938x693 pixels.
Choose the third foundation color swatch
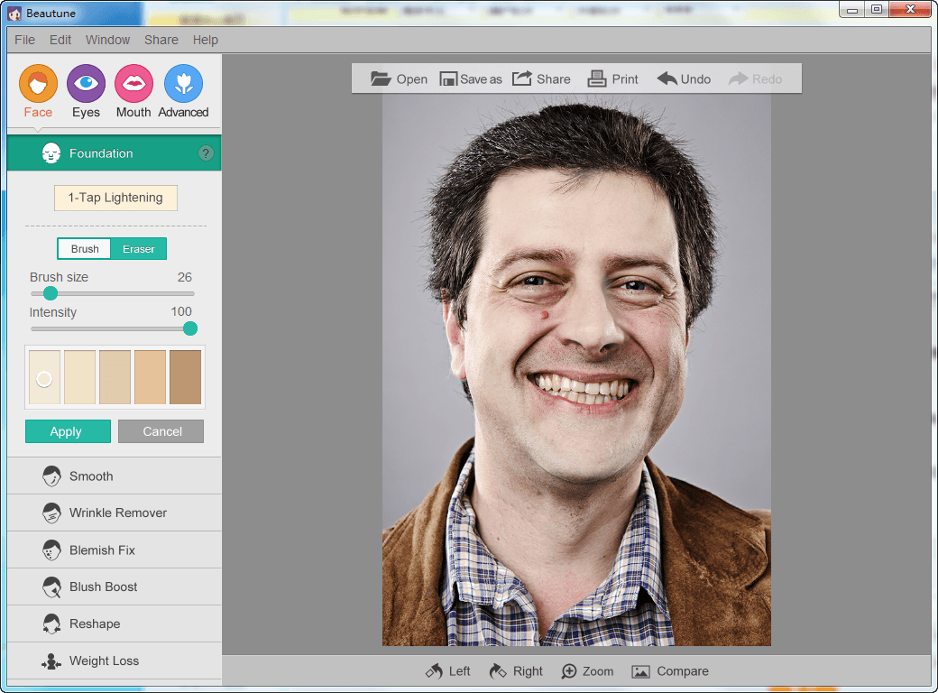point(115,377)
